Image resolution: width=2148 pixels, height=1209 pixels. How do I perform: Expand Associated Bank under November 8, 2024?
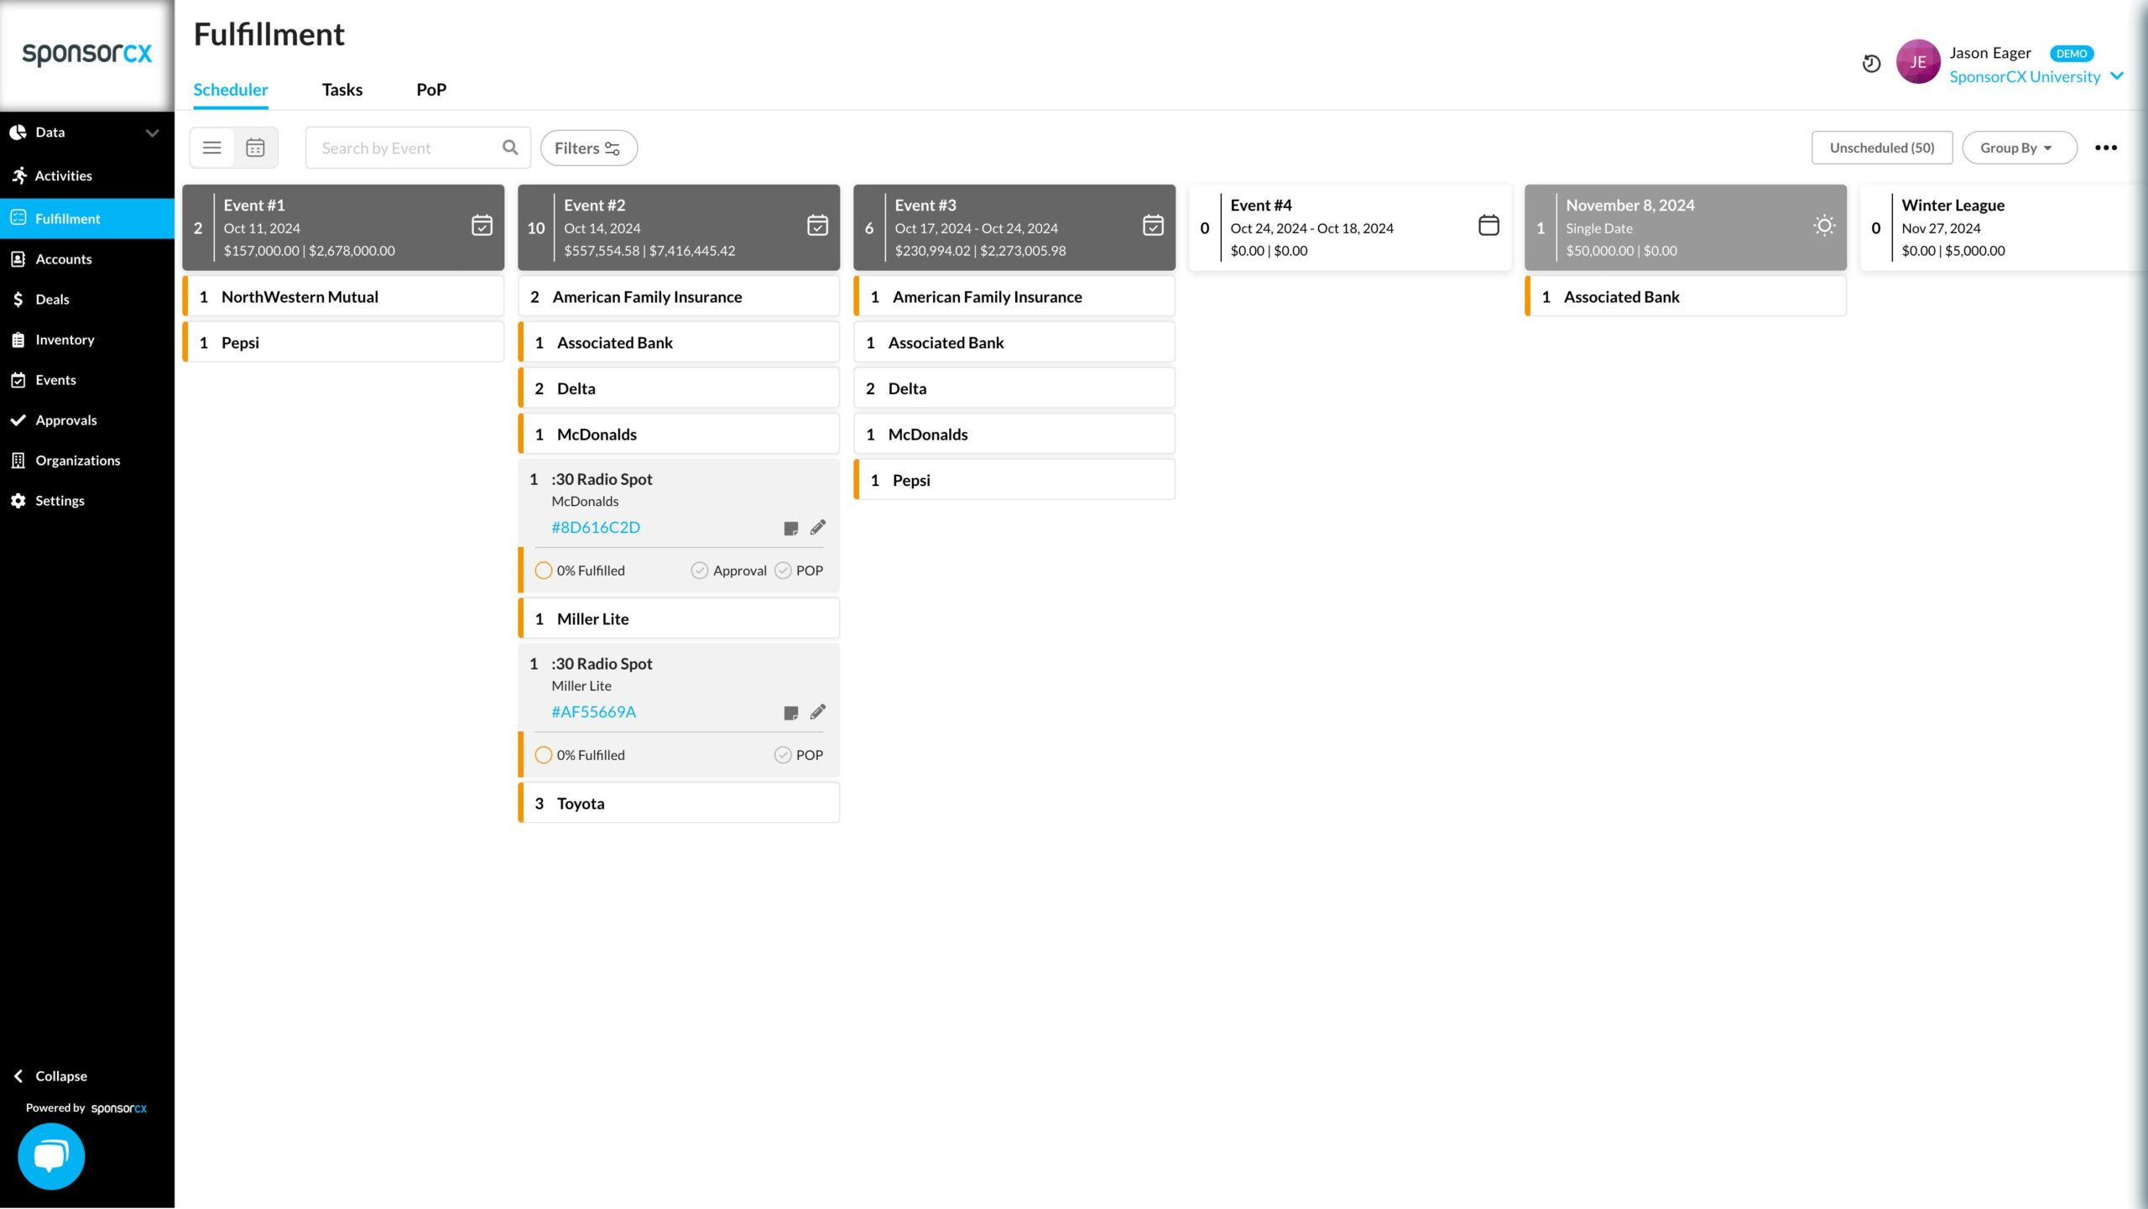(1687, 297)
